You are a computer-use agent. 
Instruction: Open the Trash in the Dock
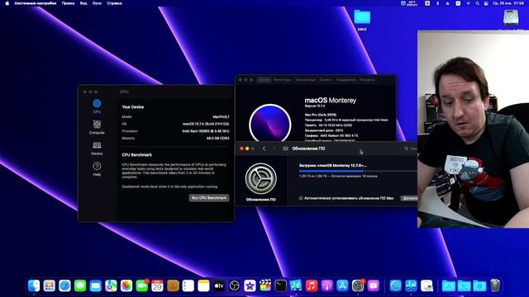pyautogui.click(x=495, y=285)
